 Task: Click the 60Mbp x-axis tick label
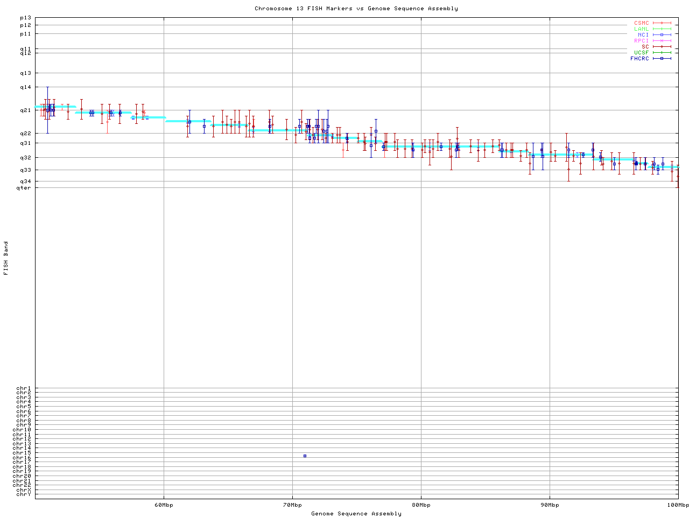coord(164,505)
